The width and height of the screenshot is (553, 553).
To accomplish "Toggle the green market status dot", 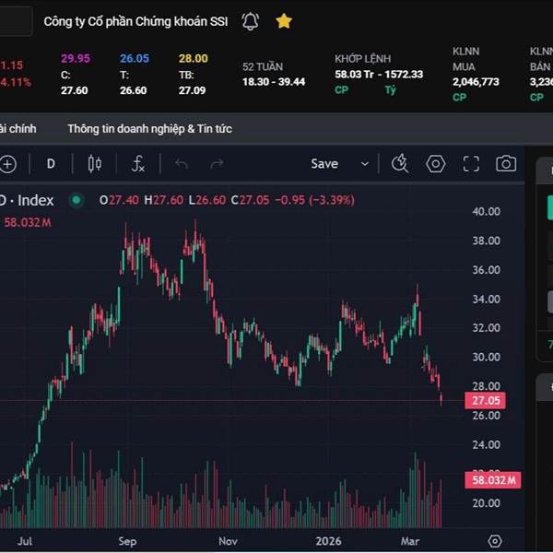I will point(76,200).
